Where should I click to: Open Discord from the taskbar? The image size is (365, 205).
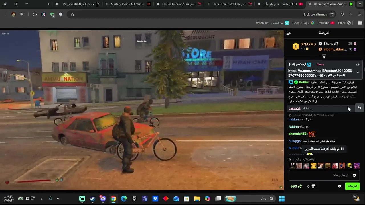click(103, 198)
